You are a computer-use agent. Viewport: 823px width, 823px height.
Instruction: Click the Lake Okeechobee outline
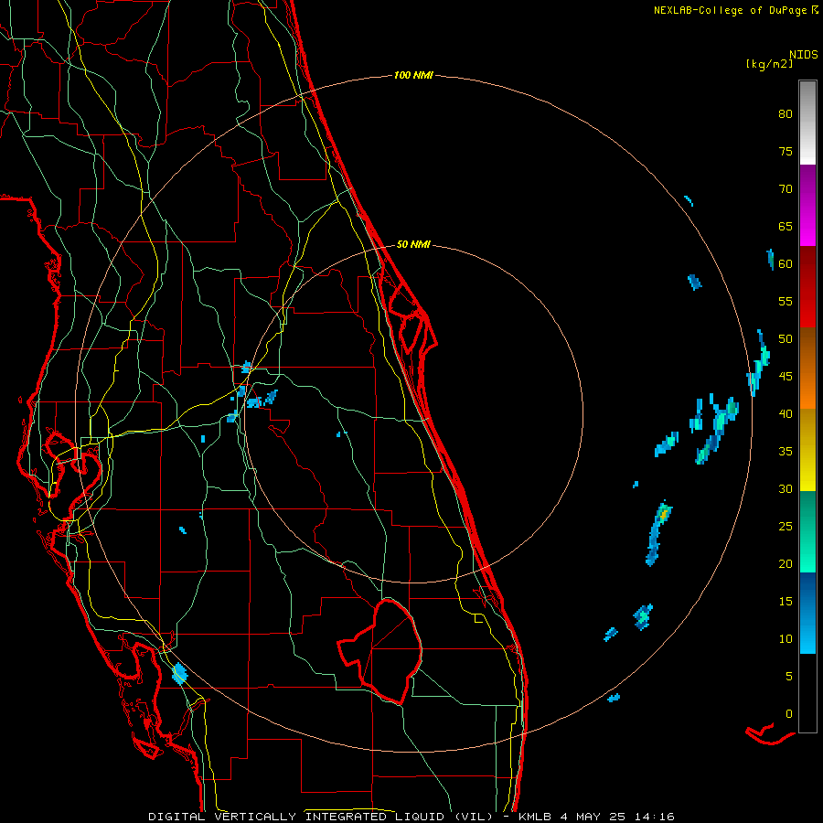pyautogui.click(x=382, y=651)
